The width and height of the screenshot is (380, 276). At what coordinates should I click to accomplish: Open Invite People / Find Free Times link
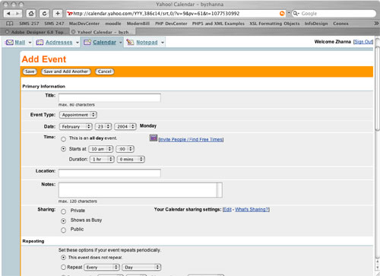point(191,139)
